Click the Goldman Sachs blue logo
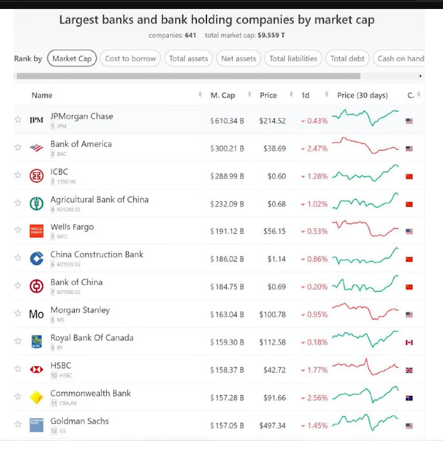Screen dimensions: 443x452 [x=37, y=425]
